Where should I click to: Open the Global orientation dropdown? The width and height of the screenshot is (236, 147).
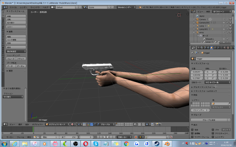[107, 124]
